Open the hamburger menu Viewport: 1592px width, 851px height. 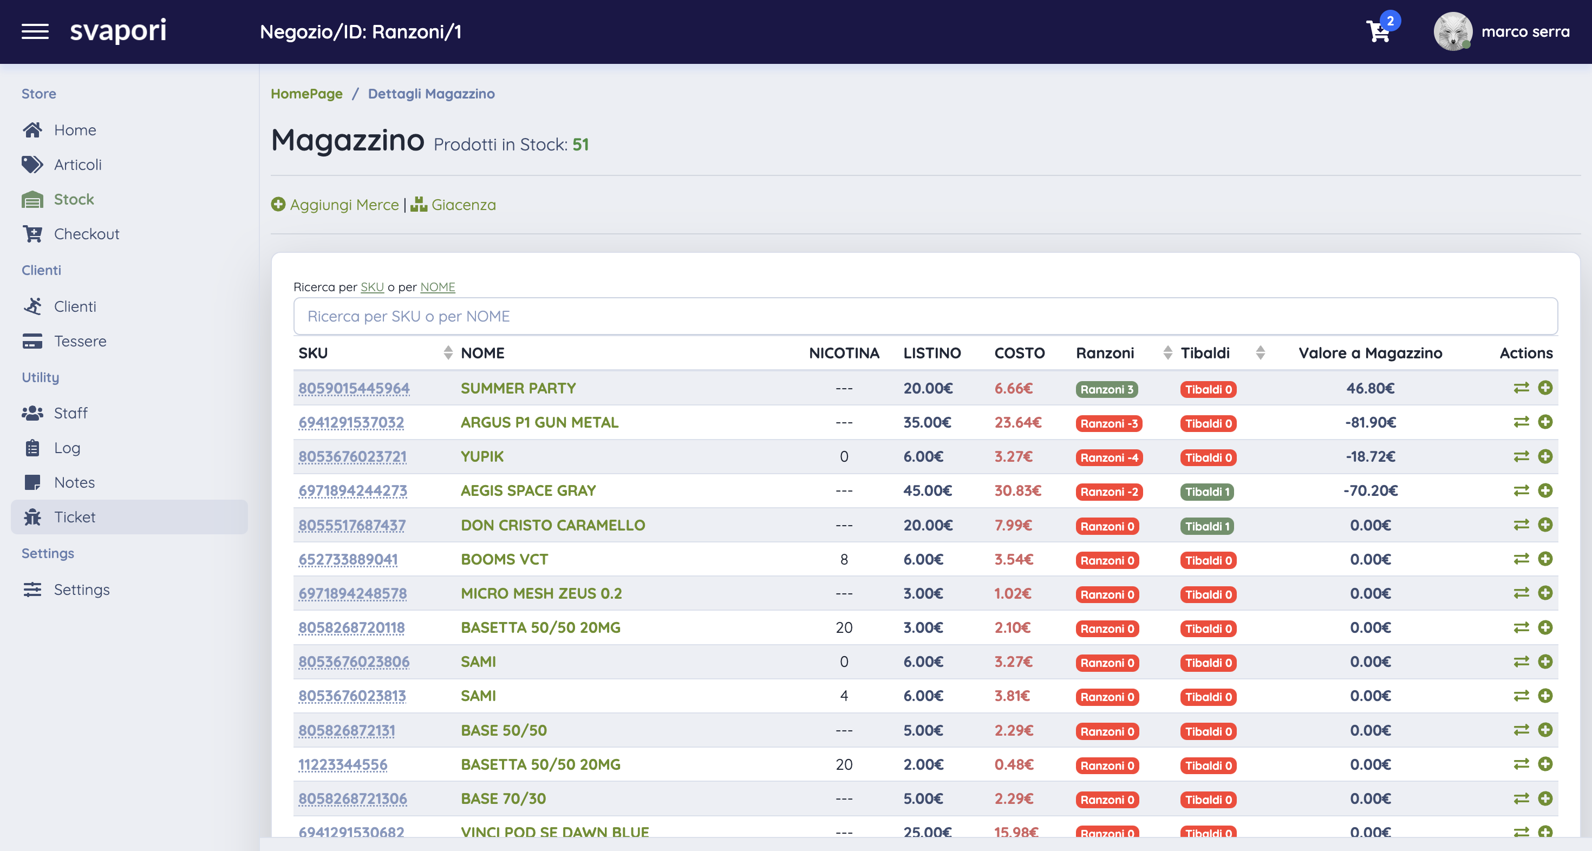tap(35, 31)
